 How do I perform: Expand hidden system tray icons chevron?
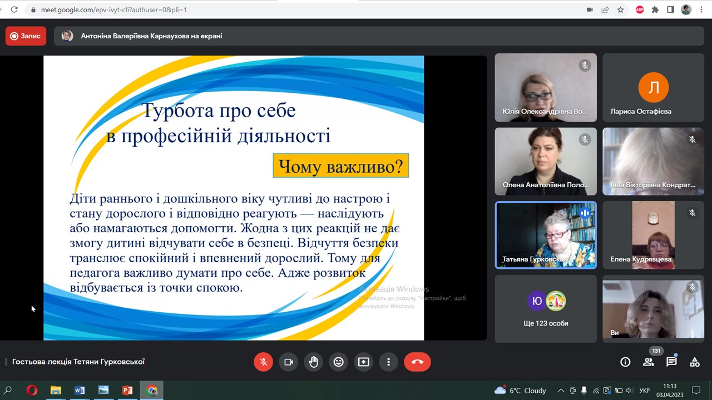click(561, 390)
